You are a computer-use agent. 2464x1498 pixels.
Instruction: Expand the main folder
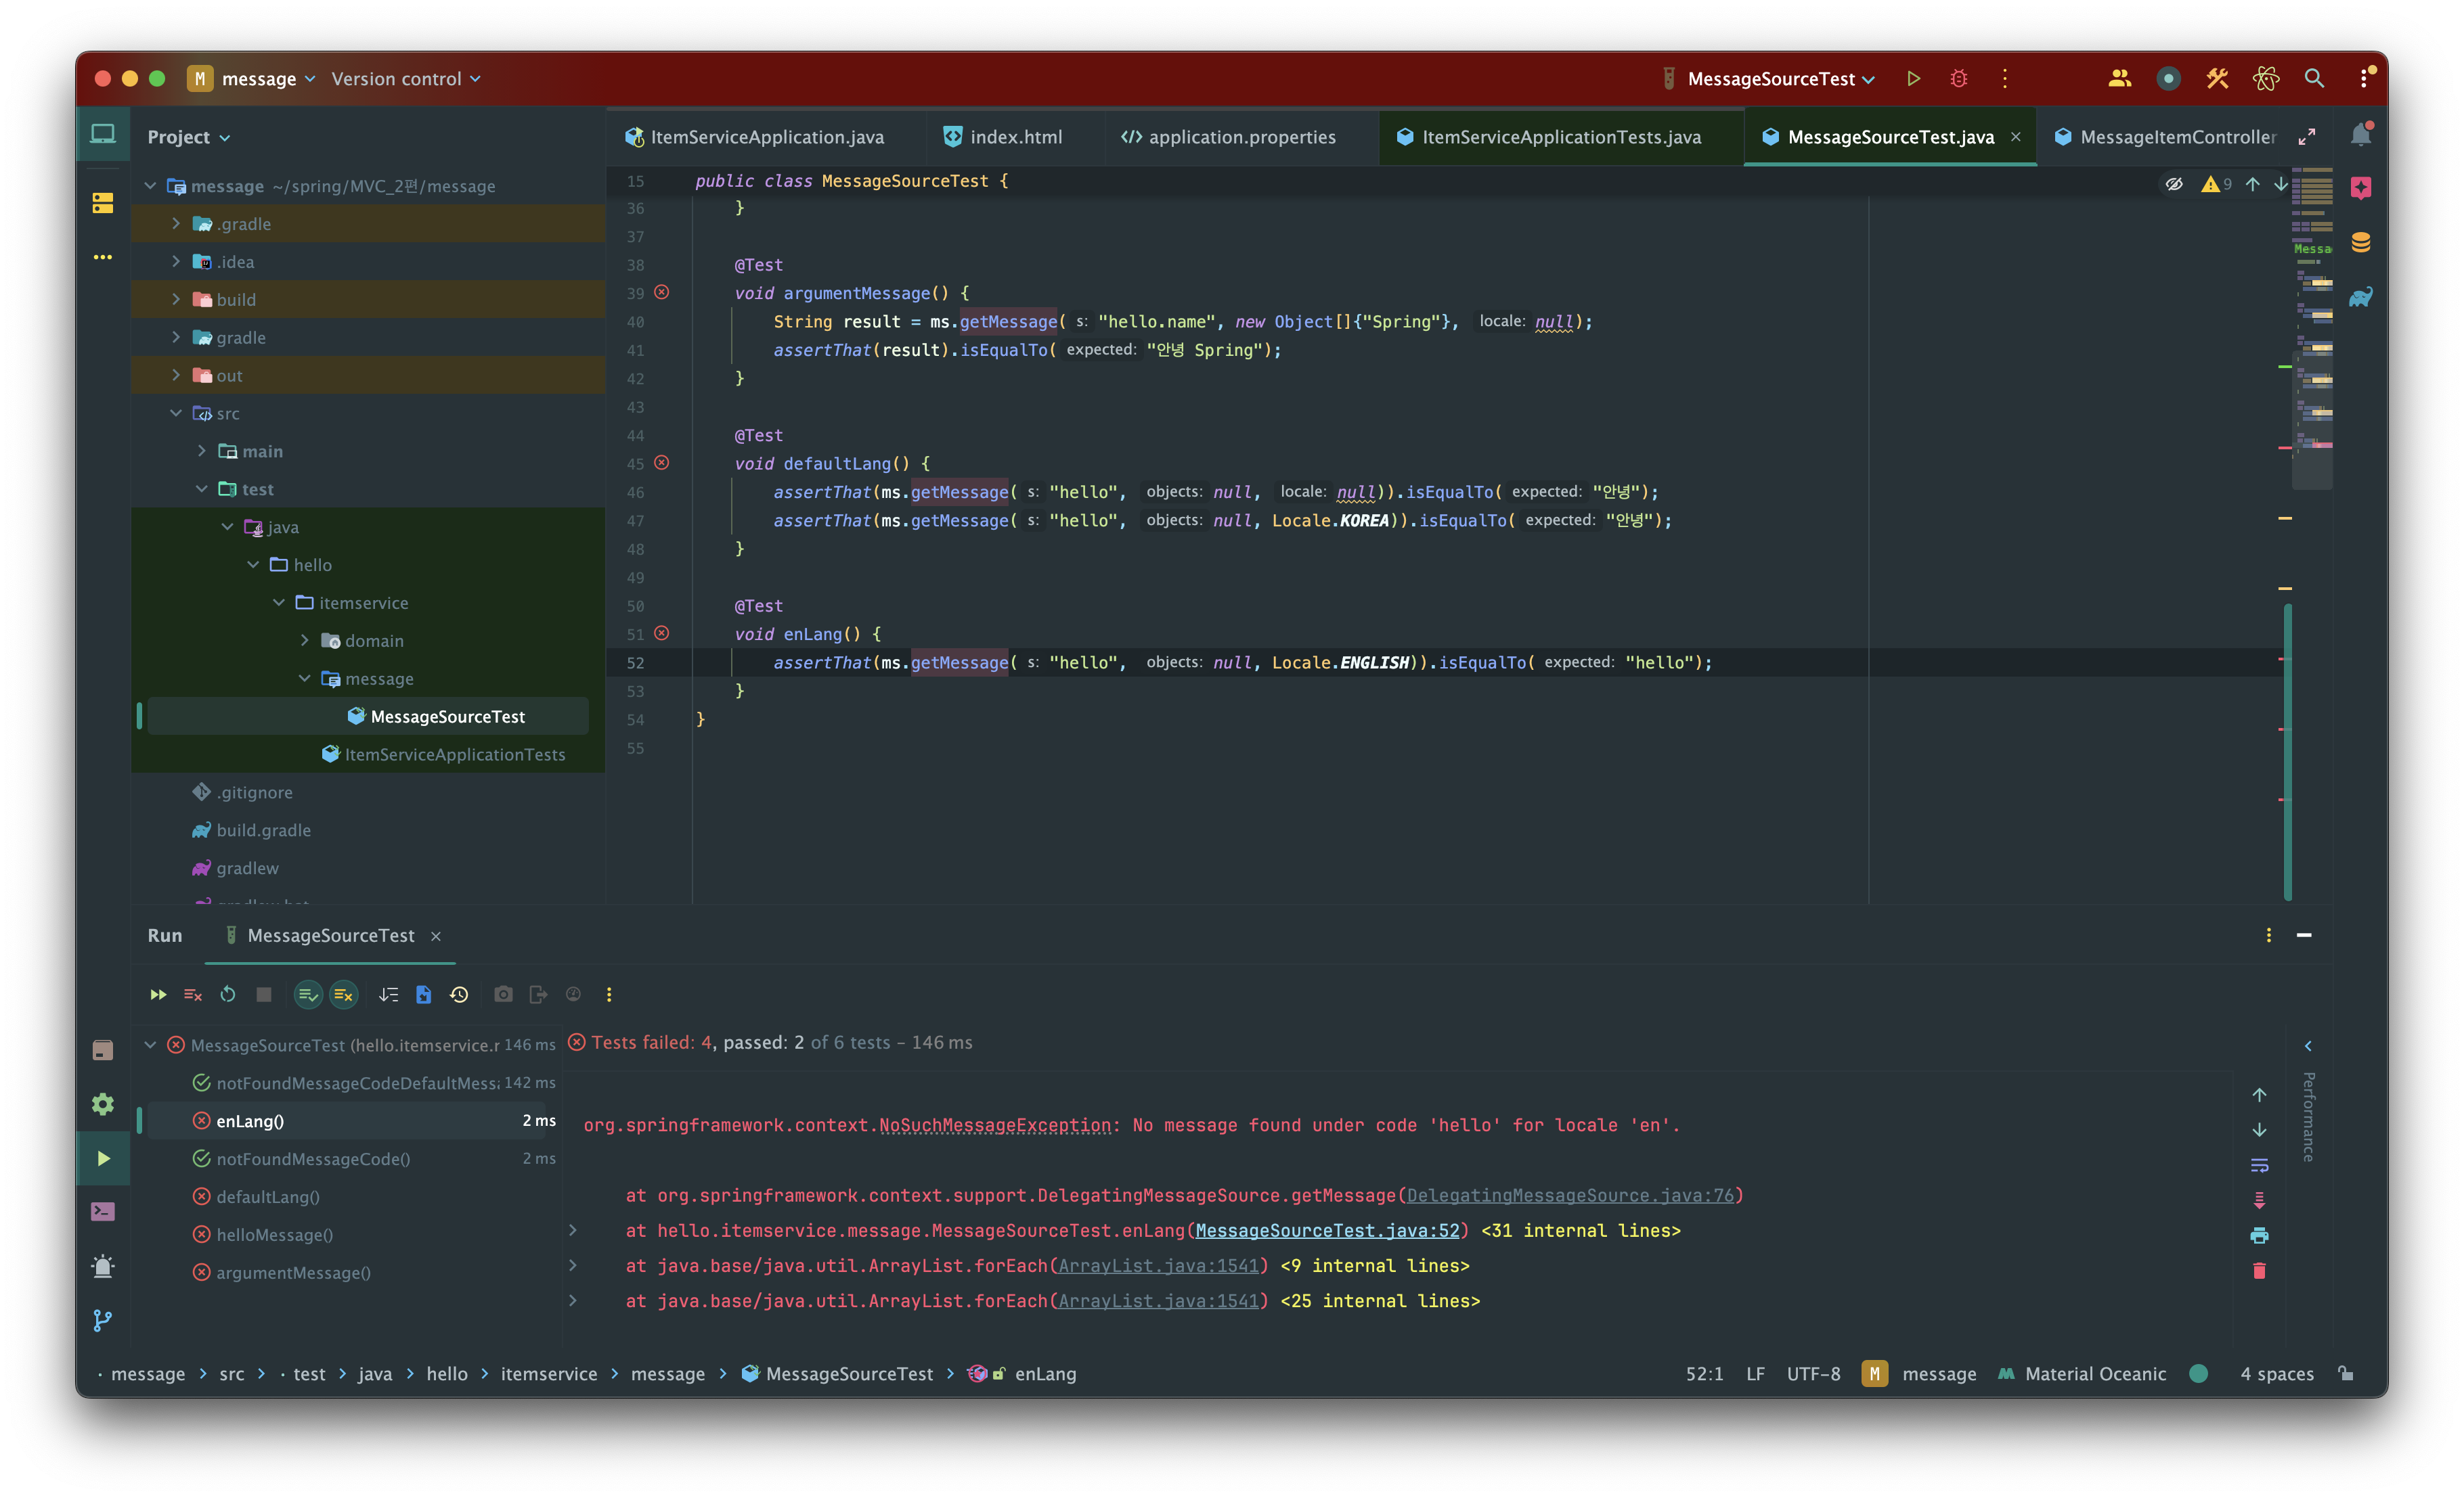[x=202, y=451]
